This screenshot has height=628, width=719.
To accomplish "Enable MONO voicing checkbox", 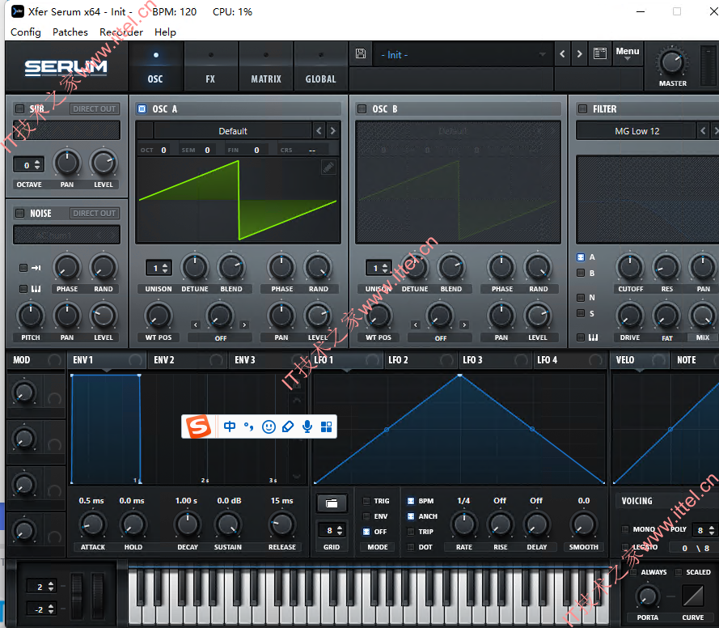I will [x=625, y=529].
